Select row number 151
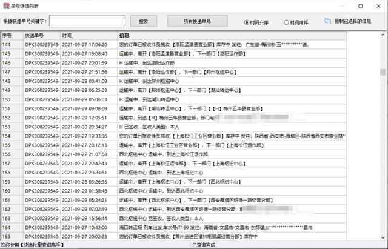 pos(12,108)
